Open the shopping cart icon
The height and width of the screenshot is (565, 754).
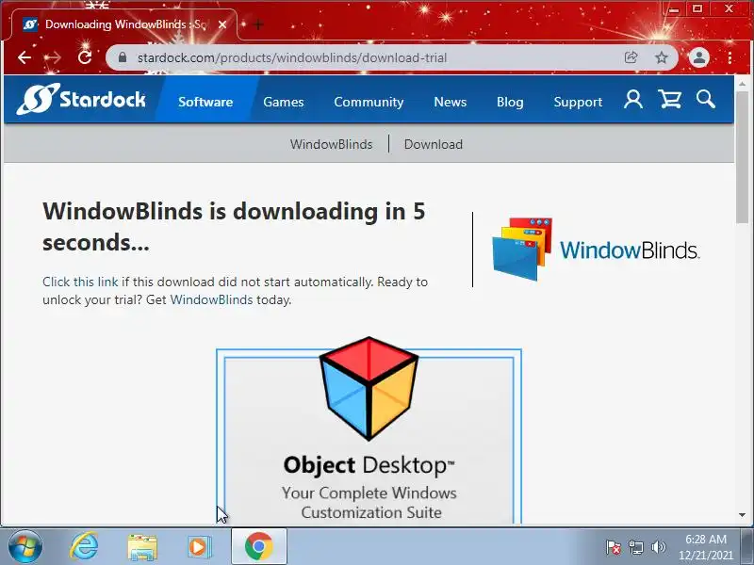coord(670,100)
